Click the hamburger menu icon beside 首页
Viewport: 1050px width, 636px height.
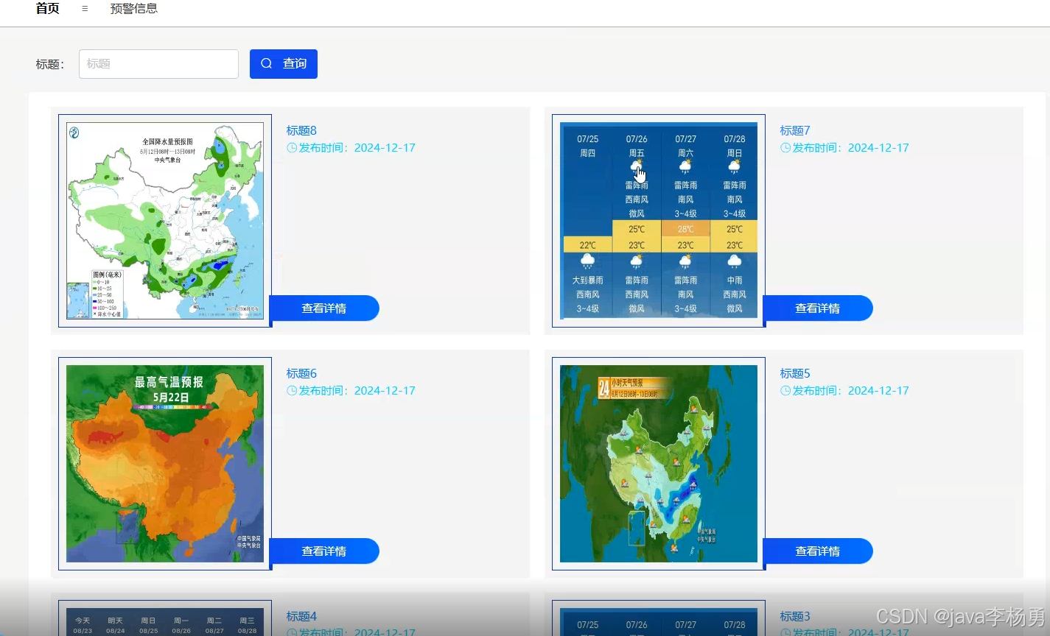tap(85, 9)
